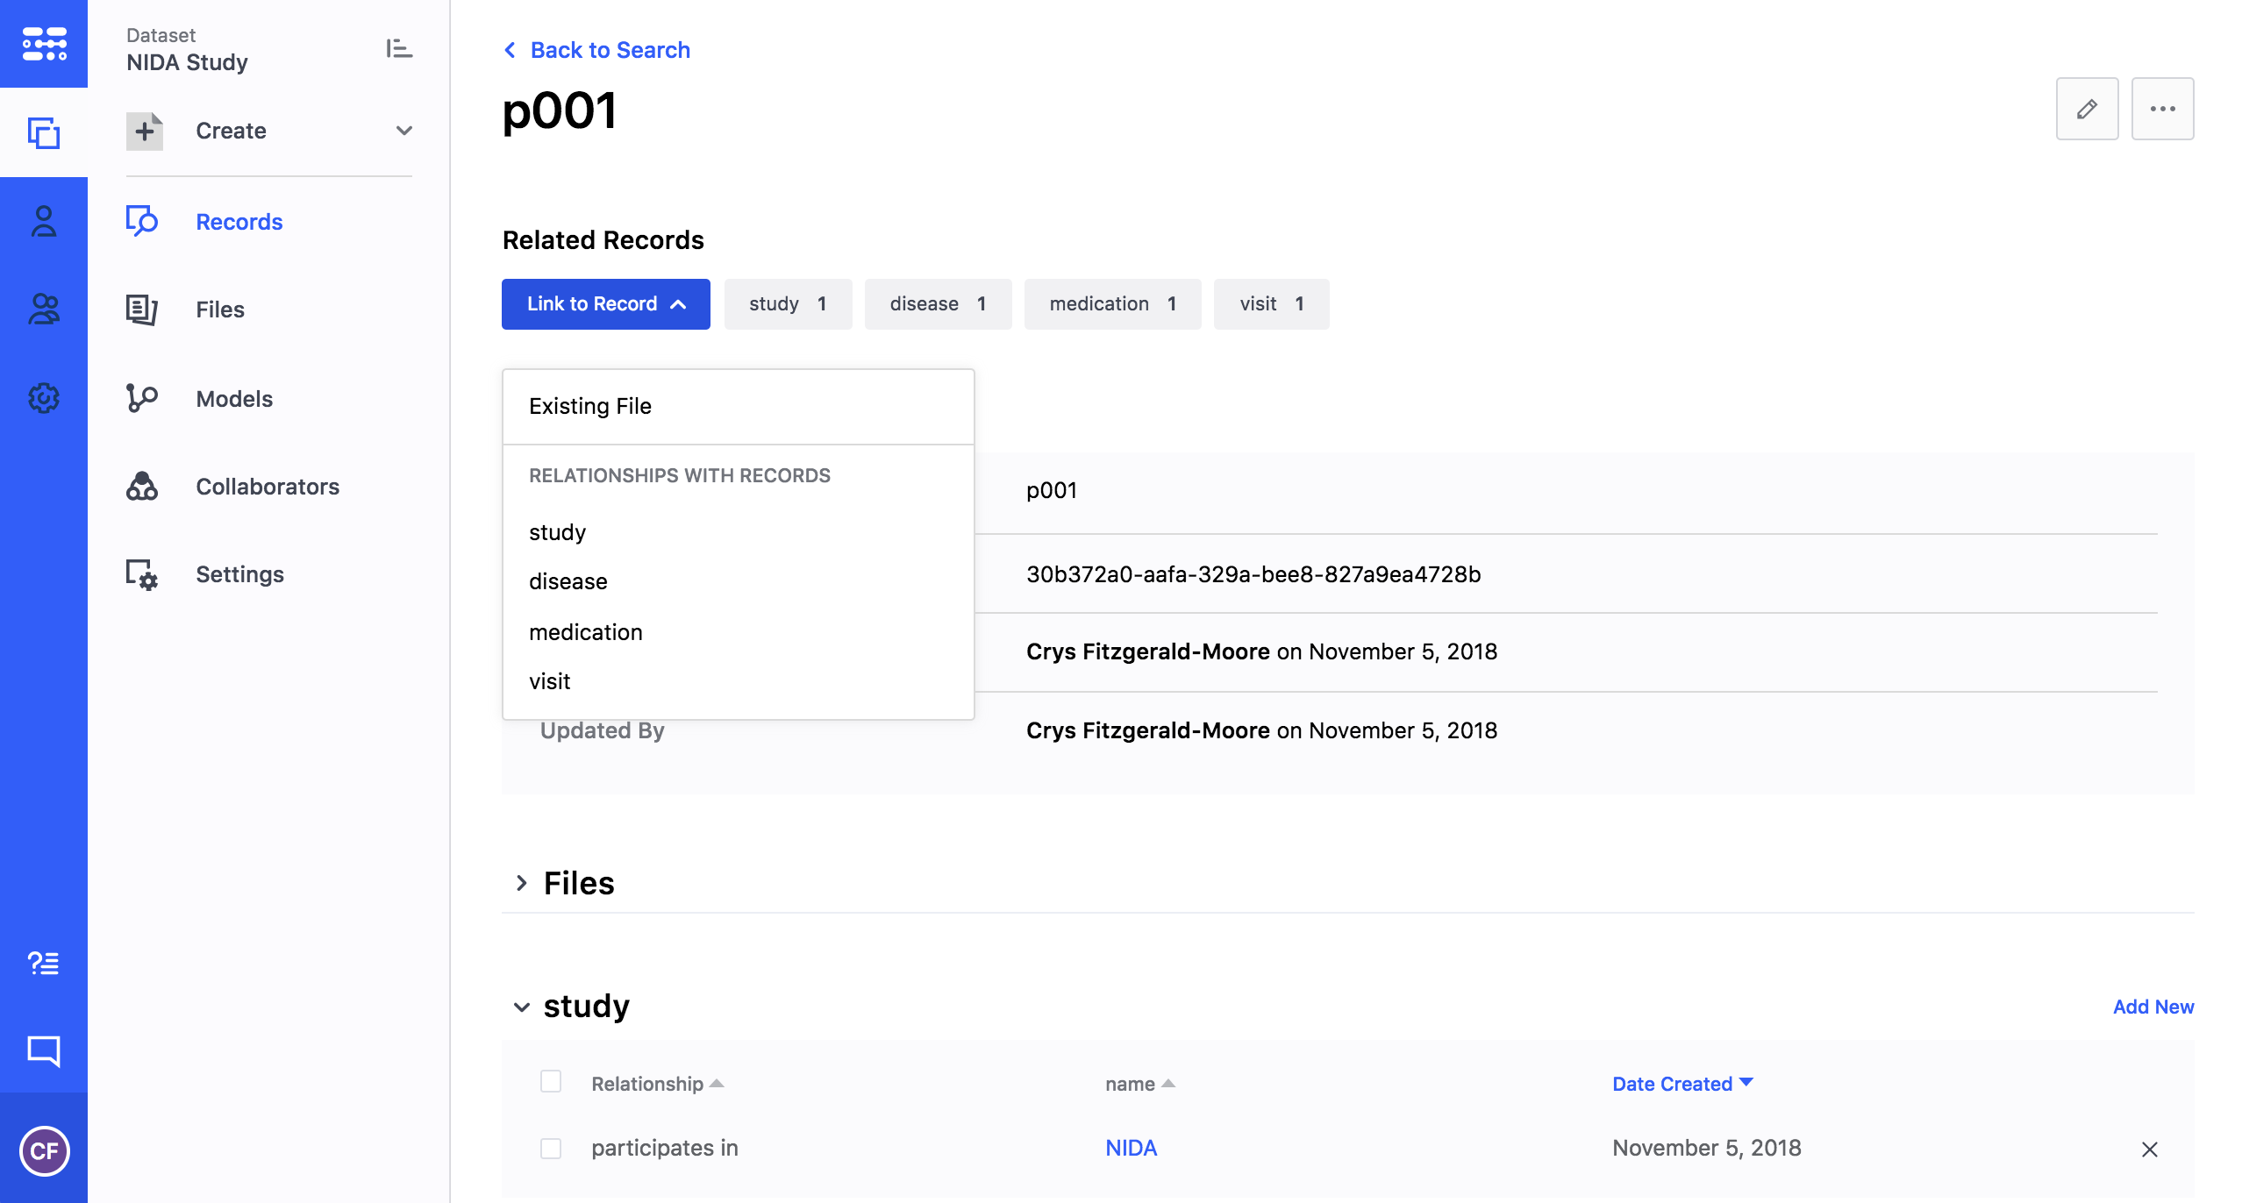Open the gear icon in blue rail

point(44,398)
